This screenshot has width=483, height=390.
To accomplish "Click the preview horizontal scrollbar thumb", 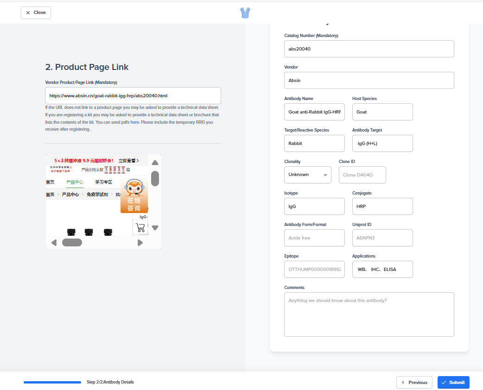I will click(x=72, y=242).
